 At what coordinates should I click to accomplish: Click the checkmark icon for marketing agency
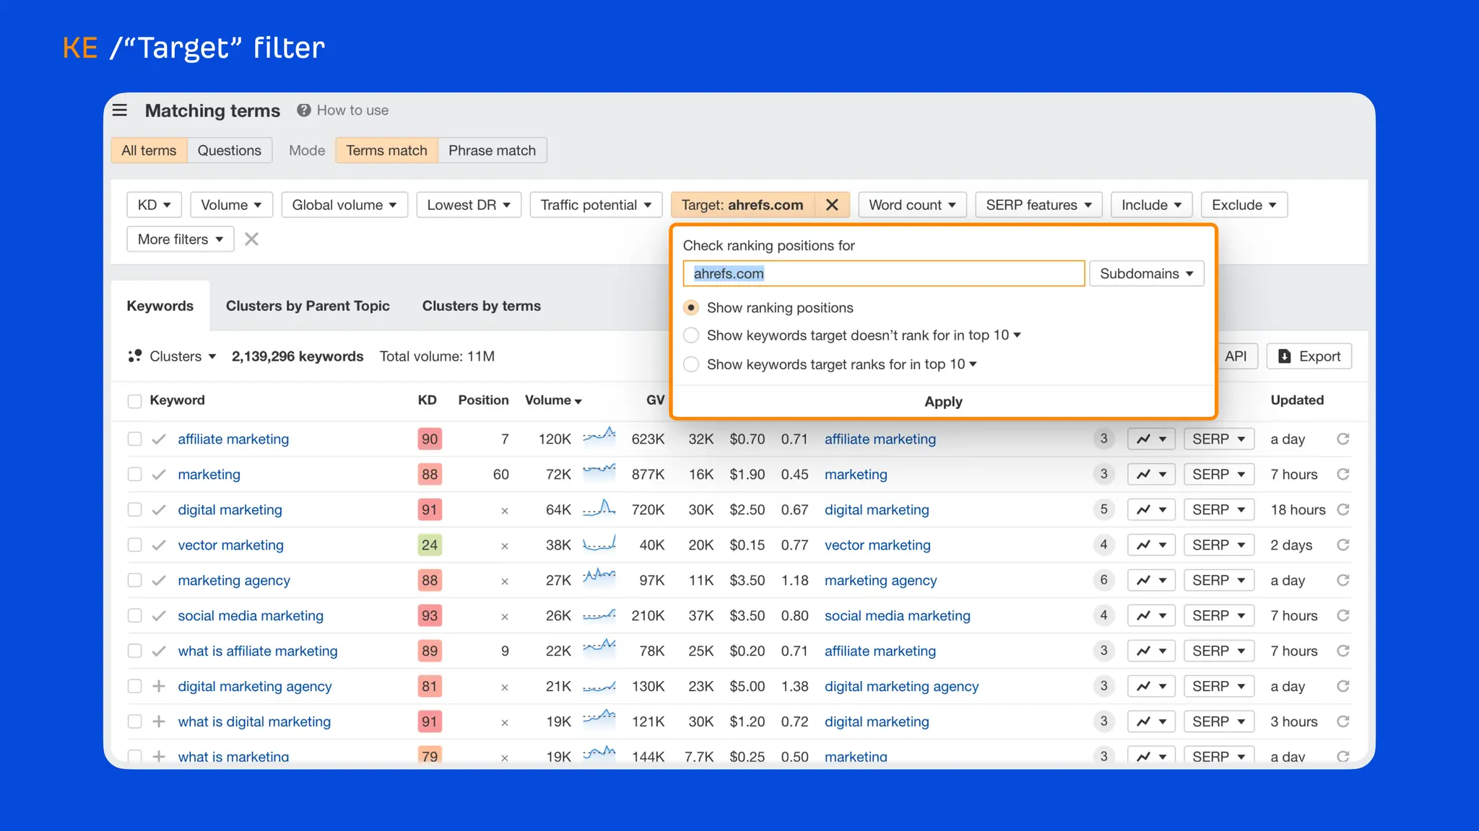(159, 580)
